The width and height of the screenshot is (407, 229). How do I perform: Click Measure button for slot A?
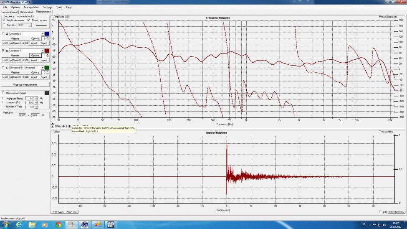15,38
